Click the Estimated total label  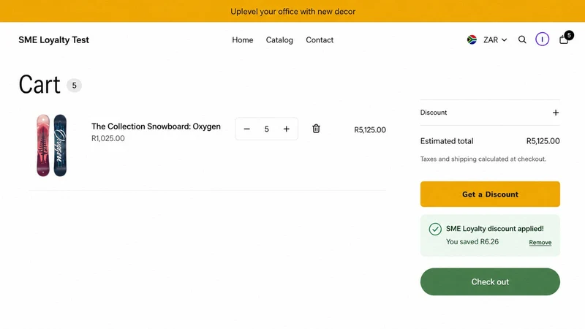pos(447,141)
